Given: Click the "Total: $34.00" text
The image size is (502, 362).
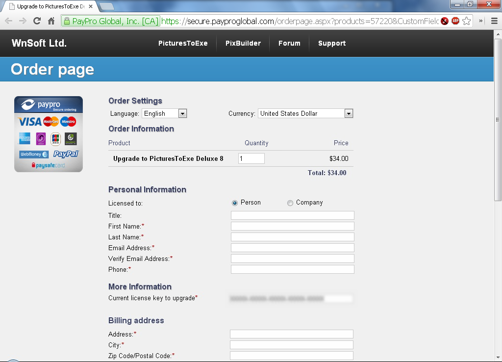Looking at the screenshot, I should tap(327, 173).
